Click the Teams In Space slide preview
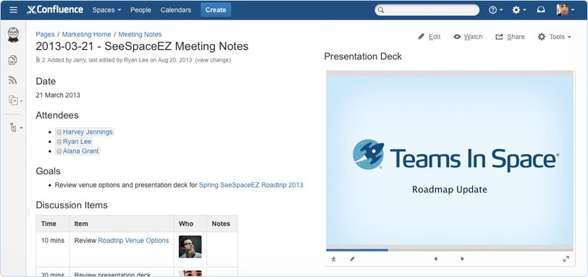588x277 pixels. [x=450, y=161]
